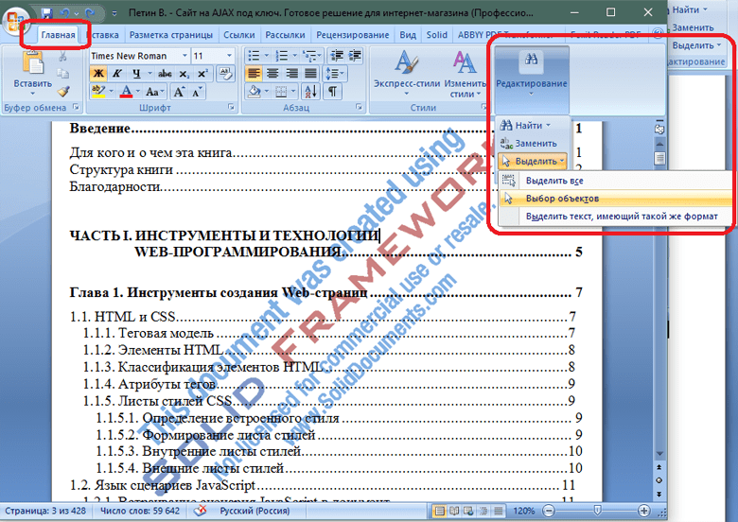This screenshot has height=522, width=738.
Task: Open the Шрифт font dialog launcher
Action: [x=231, y=107]
